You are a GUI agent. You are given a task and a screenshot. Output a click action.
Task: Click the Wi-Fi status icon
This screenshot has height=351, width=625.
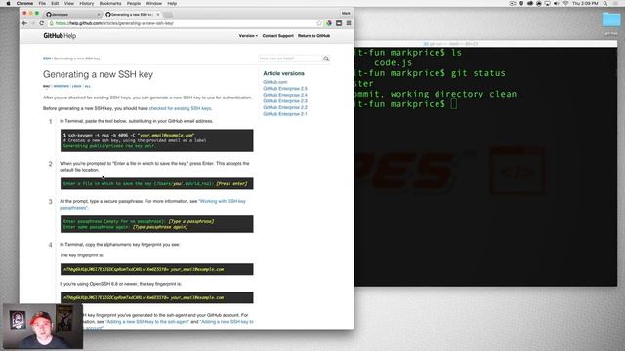click(x=565, y=3)
